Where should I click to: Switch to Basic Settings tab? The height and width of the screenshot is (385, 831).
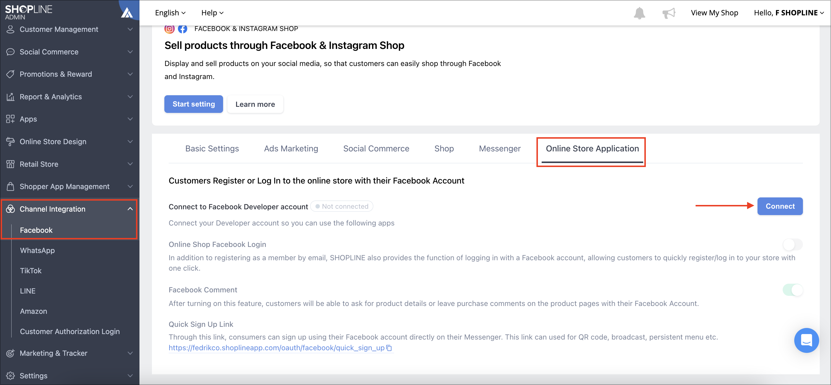coord(212,149)
